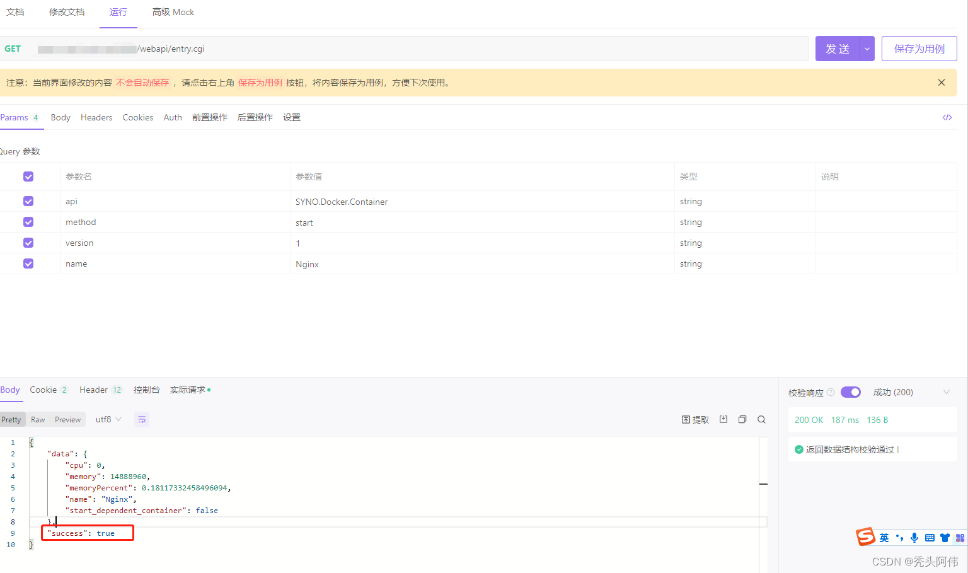Open the utf8 encoding dropdown
The image size is (968, 573).
point(108,419)
